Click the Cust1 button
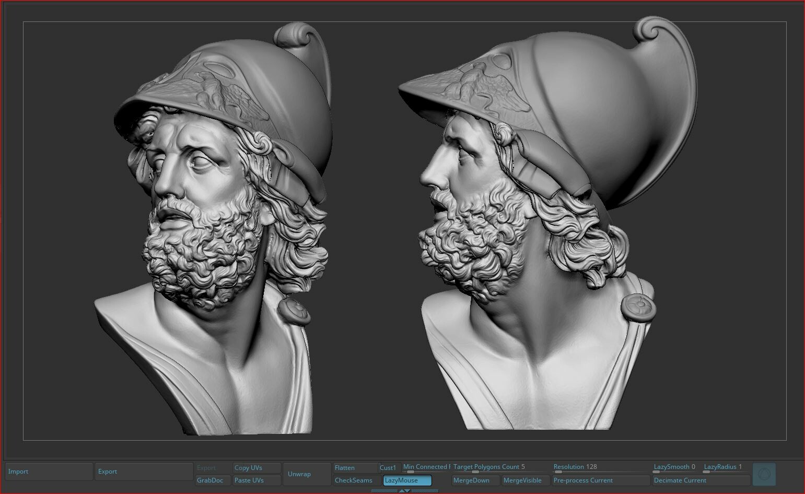 [389, 468]
